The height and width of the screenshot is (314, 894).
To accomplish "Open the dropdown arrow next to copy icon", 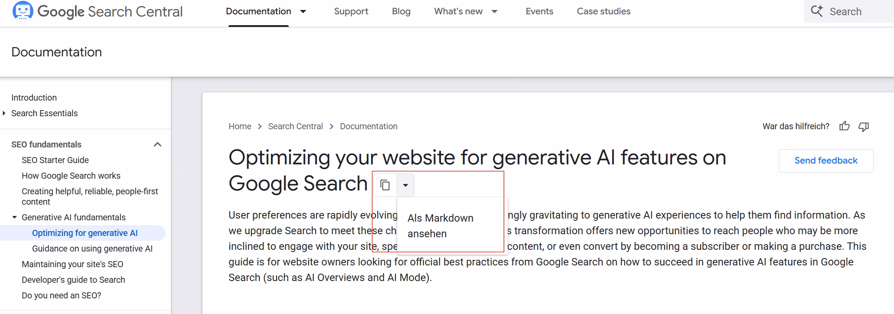I will [405, 185].
